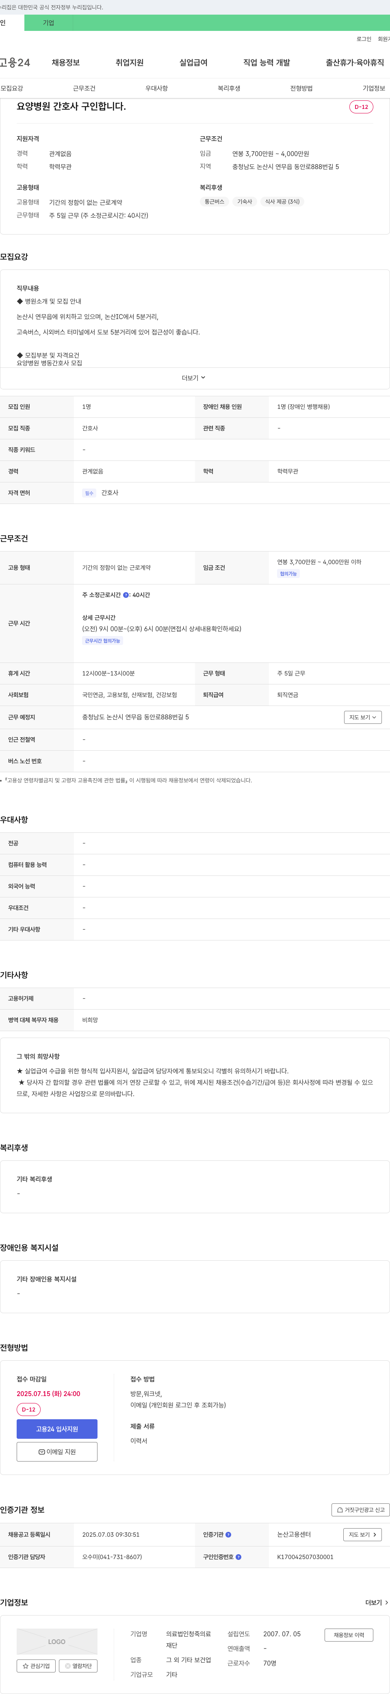
Task: Open the 출산휴가·육아휴직 menu
Action: (x=355, y=63)
